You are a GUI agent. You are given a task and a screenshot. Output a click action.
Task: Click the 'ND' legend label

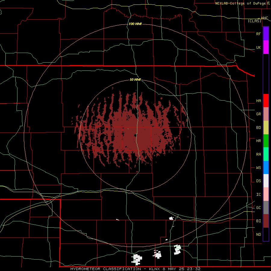(x=259, y=235)
